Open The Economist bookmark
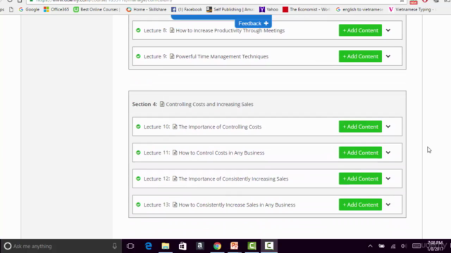The width and height of the screenshot is (451, 253). pos(307,9)
